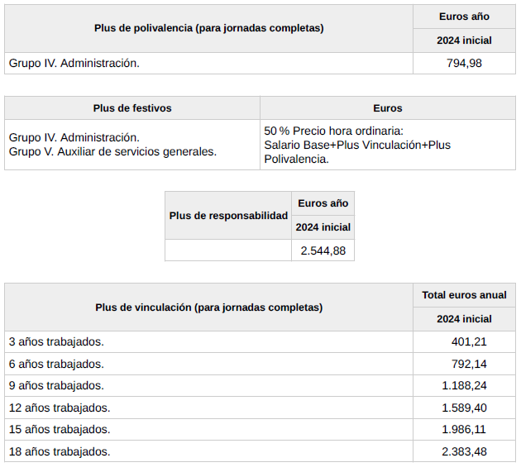521x472 pixels.
Task: Click the 'Salario Base+Plus Vinculación+Plus' line
Action: [357, 145]
